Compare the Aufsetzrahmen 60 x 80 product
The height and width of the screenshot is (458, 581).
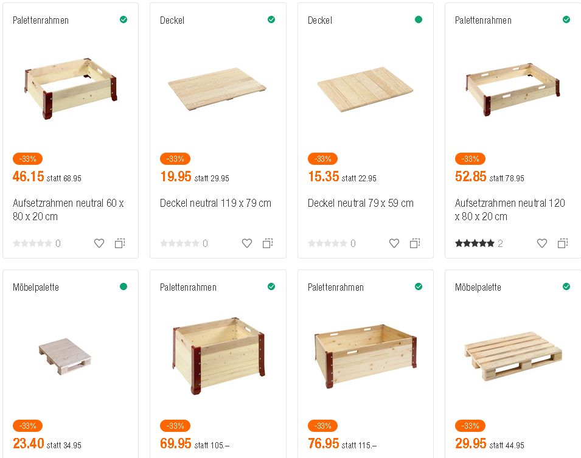120,243
